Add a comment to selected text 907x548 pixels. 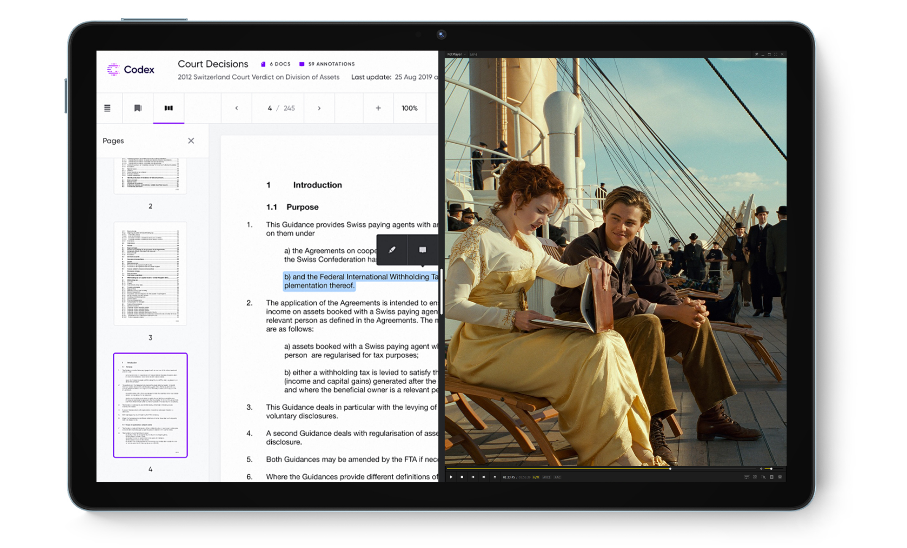point(422,250)
